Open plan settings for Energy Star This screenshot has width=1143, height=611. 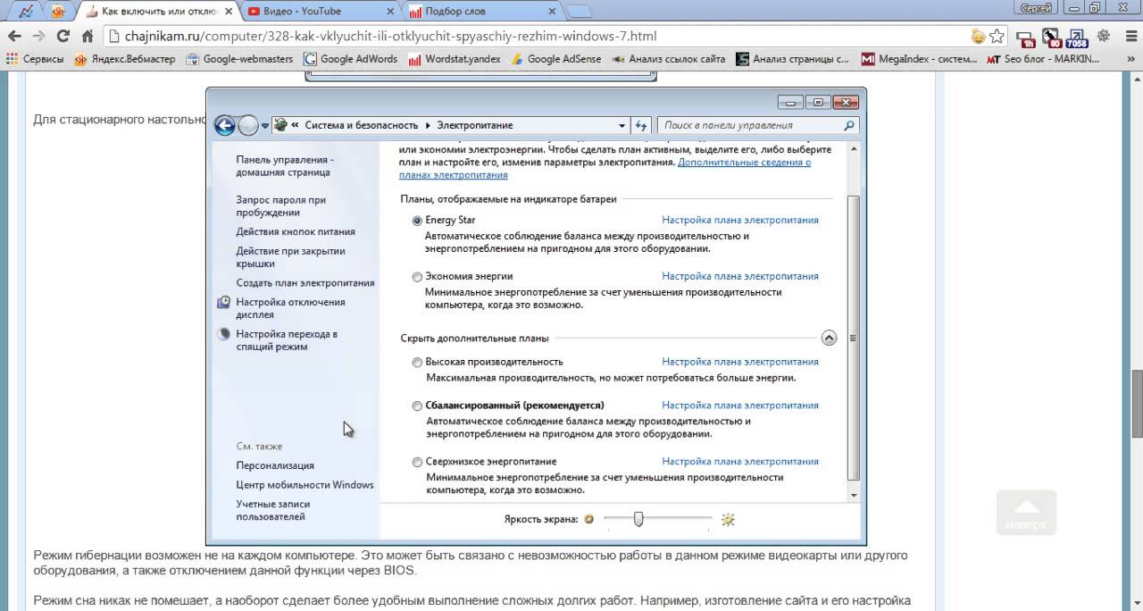[x=740, y=220]
